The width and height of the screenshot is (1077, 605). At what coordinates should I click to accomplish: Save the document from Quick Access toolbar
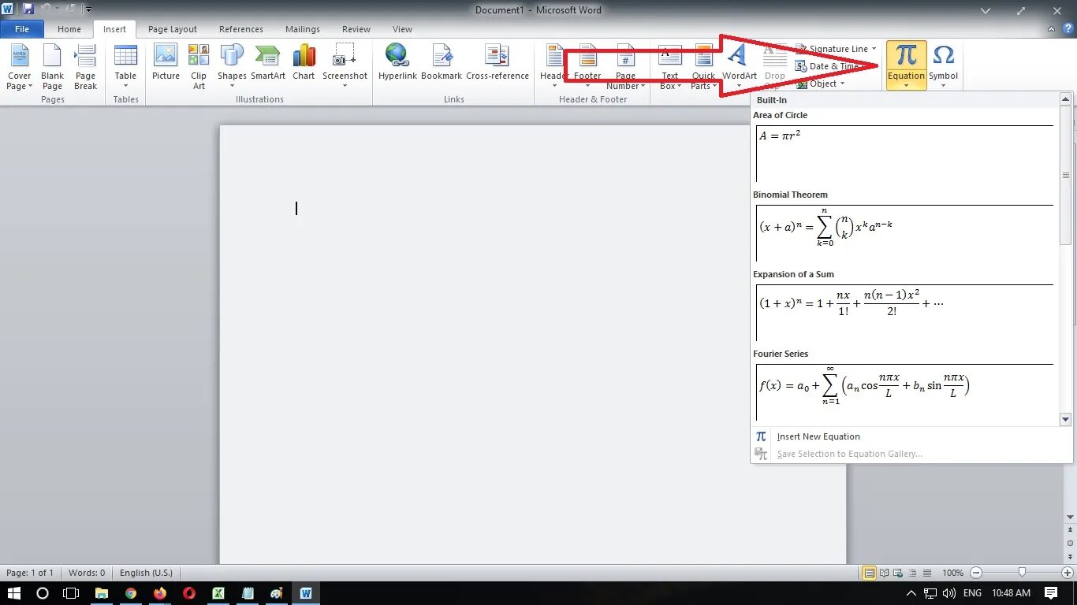(x=28, y=9)
